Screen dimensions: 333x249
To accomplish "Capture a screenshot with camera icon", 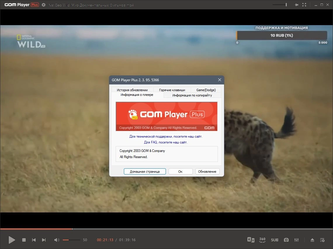I will pos(286,240).
